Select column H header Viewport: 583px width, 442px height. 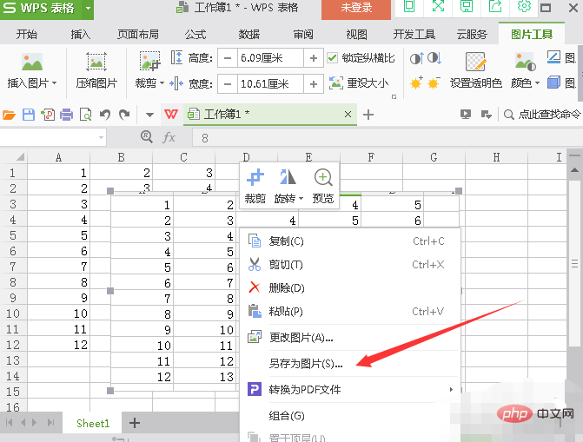coord(496,157)
